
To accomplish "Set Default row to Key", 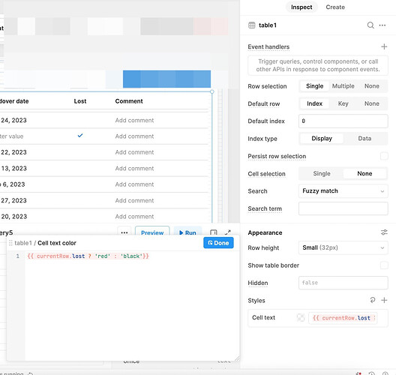I will click(x=343, y=103).
